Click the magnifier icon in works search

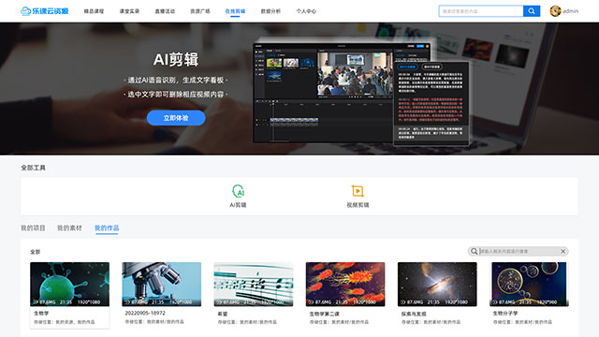pyautogui.click(x=475, y=251)
